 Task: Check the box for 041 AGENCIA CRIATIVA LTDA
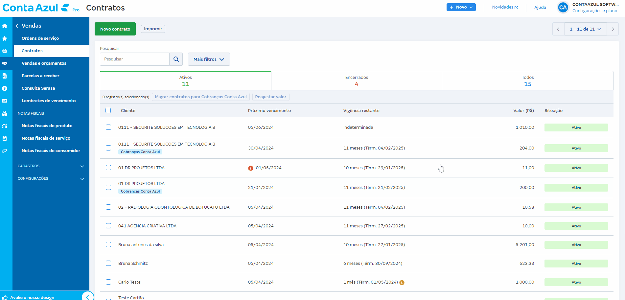(108, 226)
